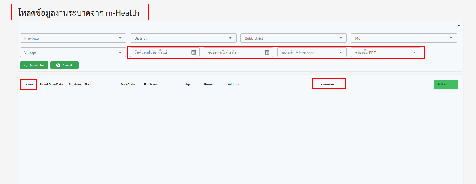Open the ชนิดเชื้อ RDT dropdown
Viewport: 476px width, 184px height.
click(385, 53)
